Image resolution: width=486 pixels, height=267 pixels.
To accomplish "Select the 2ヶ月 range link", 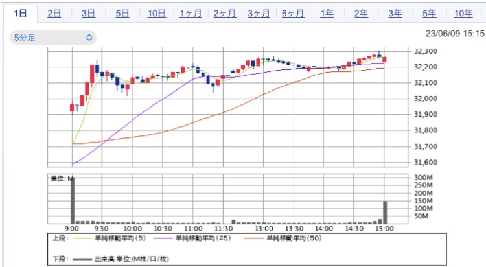I will click(225, 14).
